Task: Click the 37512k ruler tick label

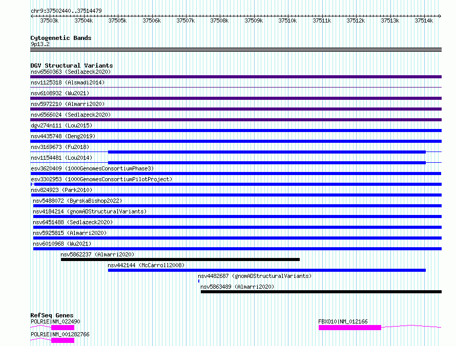Action: [356, 20]
